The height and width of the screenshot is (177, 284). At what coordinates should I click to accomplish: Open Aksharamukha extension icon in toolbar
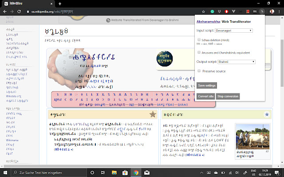262,12
